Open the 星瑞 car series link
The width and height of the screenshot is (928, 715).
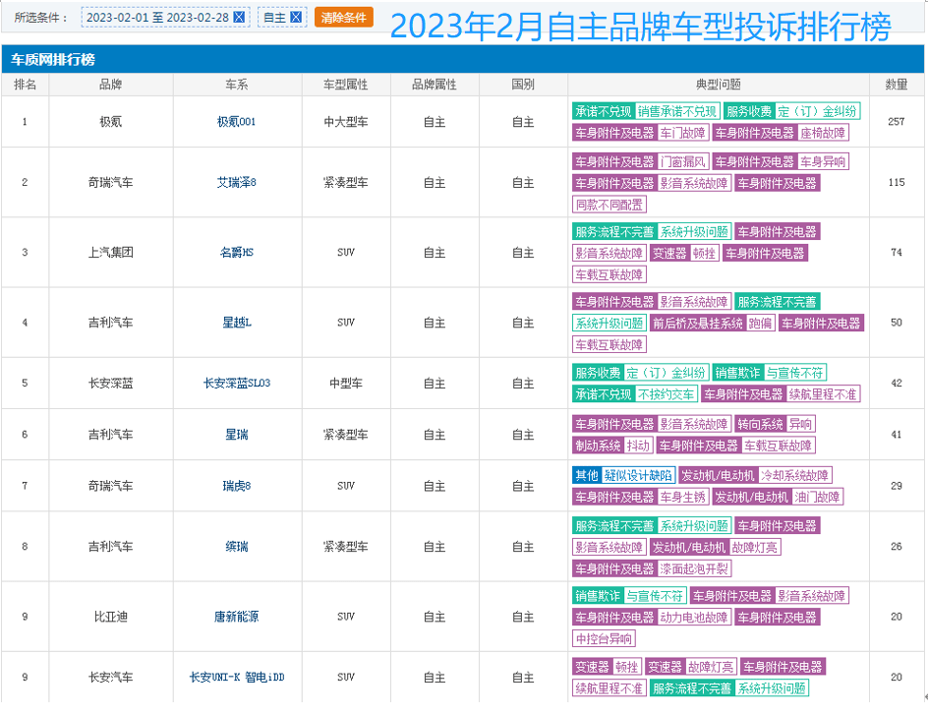tap(236, 435)
